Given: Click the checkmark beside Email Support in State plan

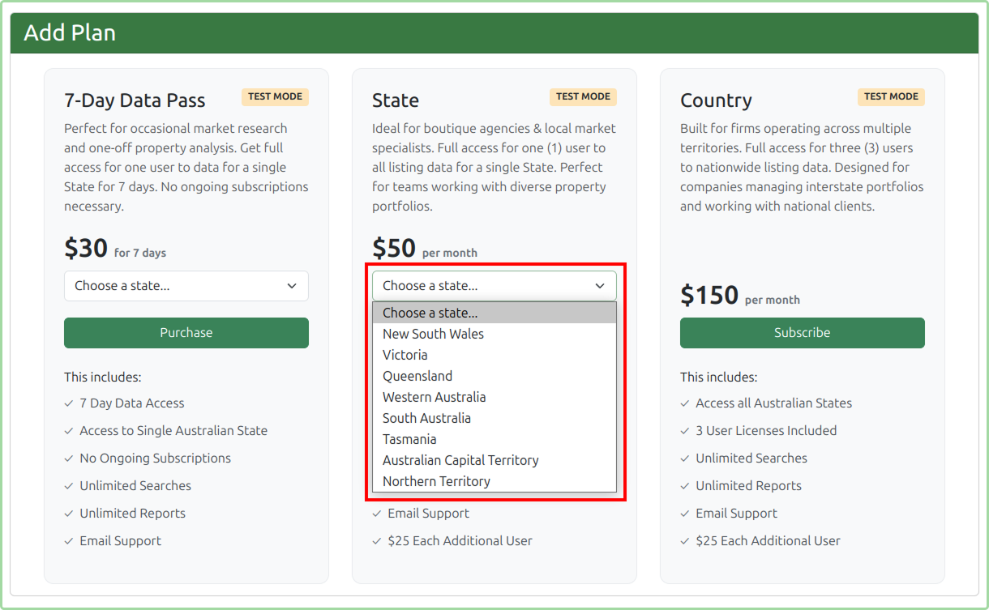Looking at the screenshot, I should click(x=376, y=513).
